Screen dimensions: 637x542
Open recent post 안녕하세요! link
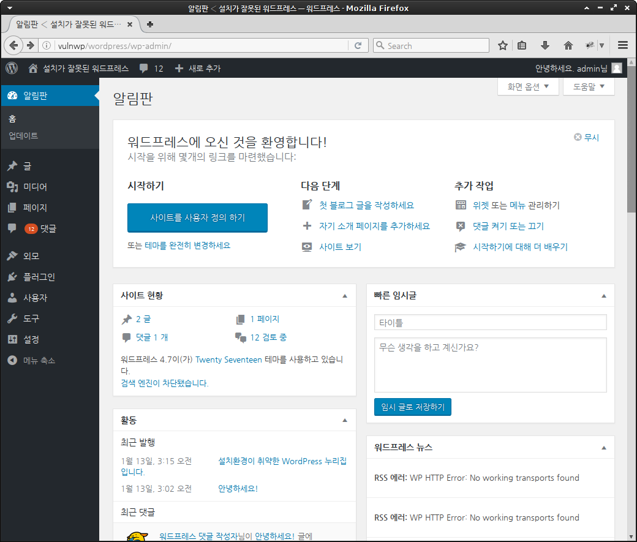[238, 488]
